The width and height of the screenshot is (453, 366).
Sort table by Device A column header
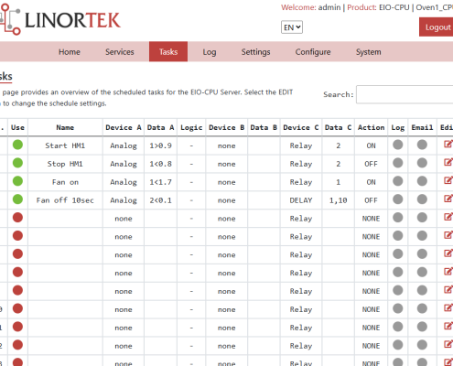(x=124, y=127)
